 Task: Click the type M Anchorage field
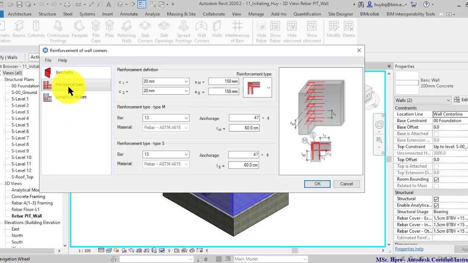pos(244,118)
